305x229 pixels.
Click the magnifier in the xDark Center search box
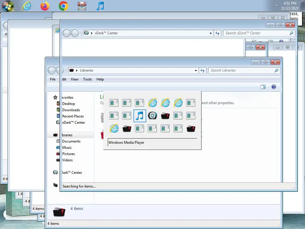[291, 33]
